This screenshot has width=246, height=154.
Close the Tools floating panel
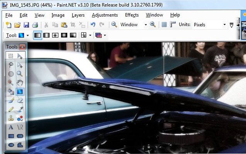tap(22, 47)
